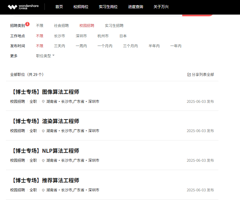Click the 发布时间 filter label
Screen dimensions: 240x200
click(18, 46)
